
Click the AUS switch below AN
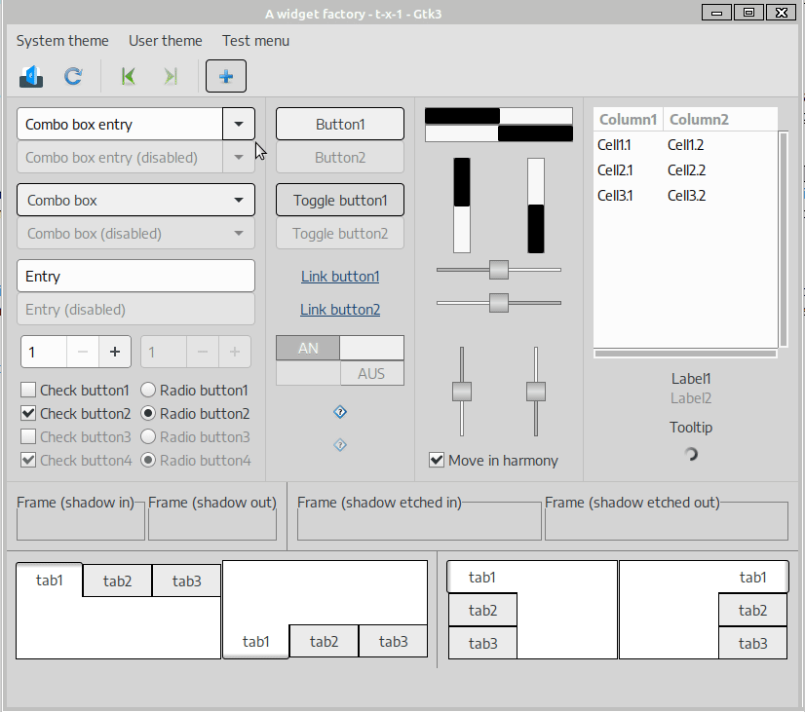coord(340,373)
